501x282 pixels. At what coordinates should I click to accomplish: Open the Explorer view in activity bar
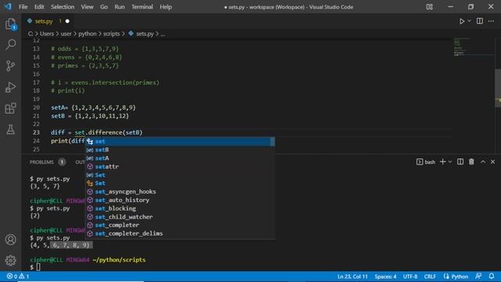[10, 24]
